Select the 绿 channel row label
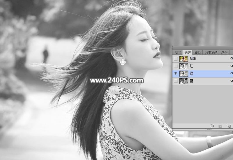This screenshot has width=233, height=160. pyautogui.click(x=191, y=74)
